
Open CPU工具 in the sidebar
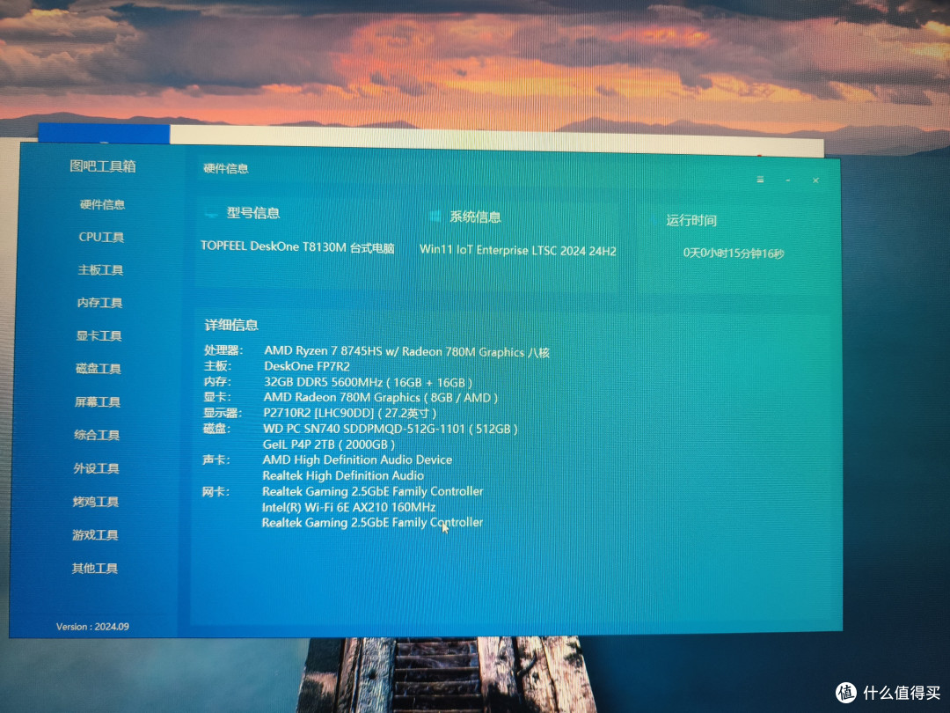click(101, 237)
